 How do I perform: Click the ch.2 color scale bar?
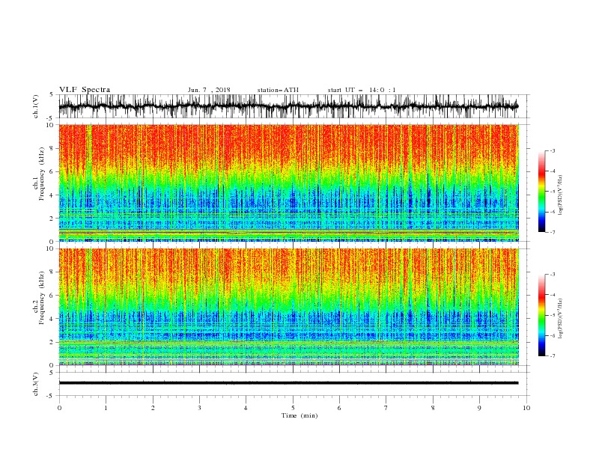click(x=541, y=315)
